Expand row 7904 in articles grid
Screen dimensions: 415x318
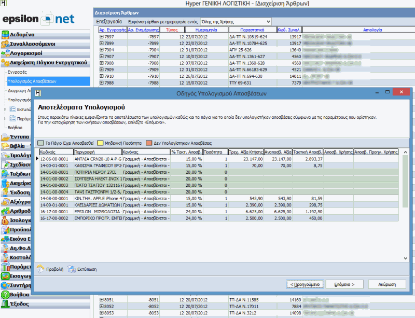102,50
